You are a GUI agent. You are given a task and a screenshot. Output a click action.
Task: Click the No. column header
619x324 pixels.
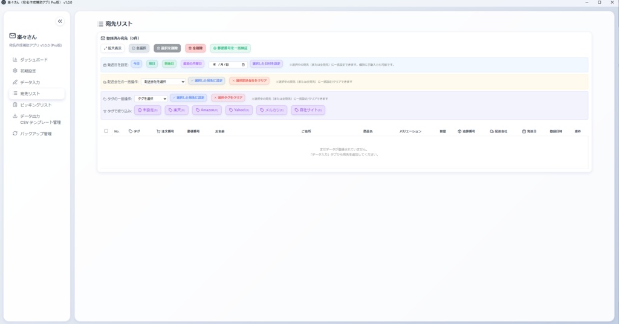click(117, 131)
